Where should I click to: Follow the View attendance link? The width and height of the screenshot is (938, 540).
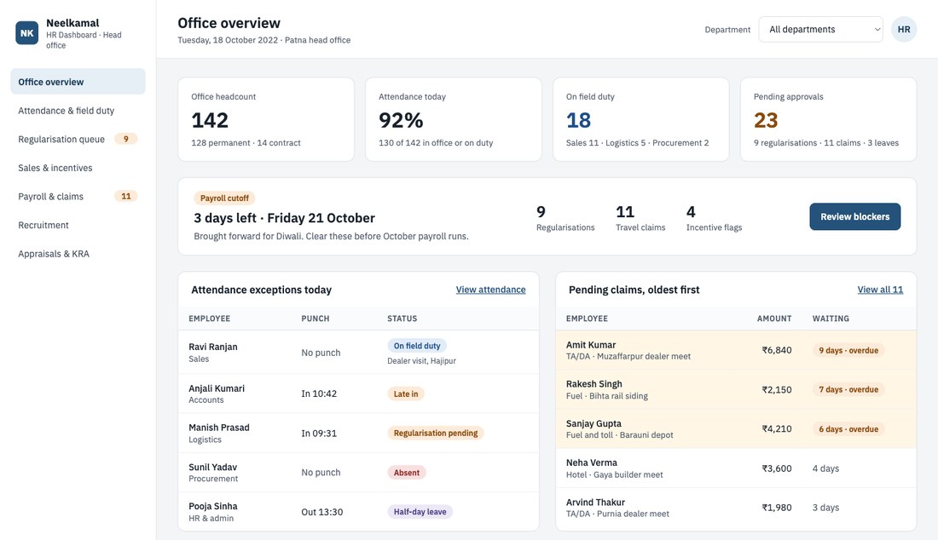tap(490, 290)
